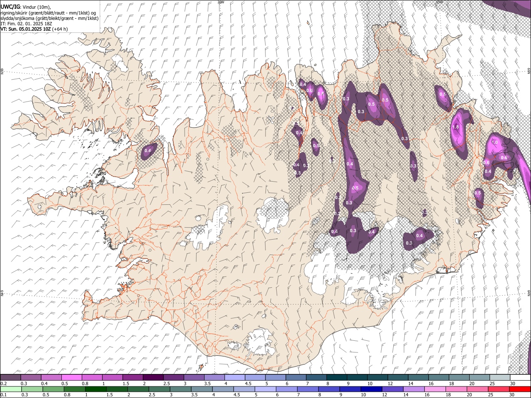
Task: Pick the lower blue swatch starting at 6
Action: tap(287, 389)
